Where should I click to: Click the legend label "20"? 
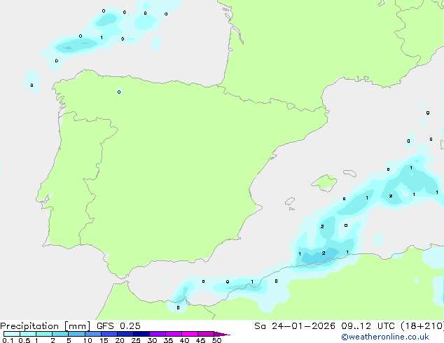click(x=120, y=340)
